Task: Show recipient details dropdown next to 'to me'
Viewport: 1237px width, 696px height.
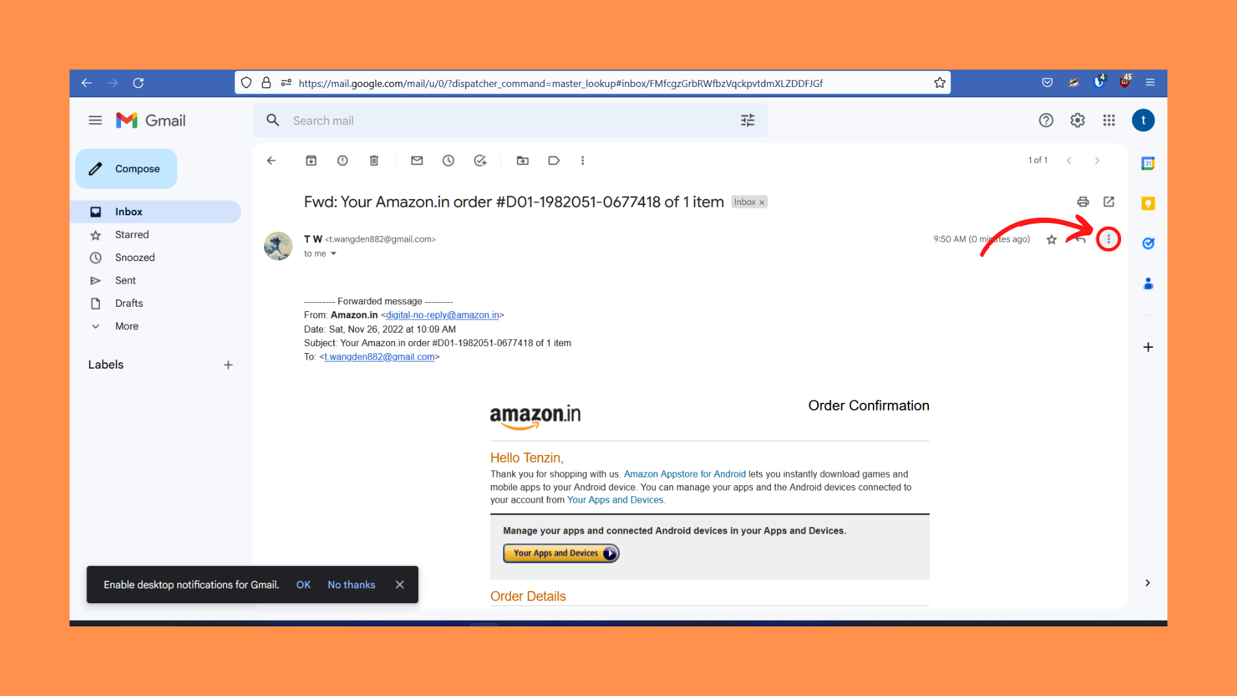Action: click(334, 254)
